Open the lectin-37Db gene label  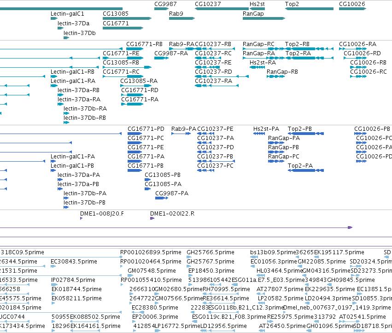[x=80, y=33]
